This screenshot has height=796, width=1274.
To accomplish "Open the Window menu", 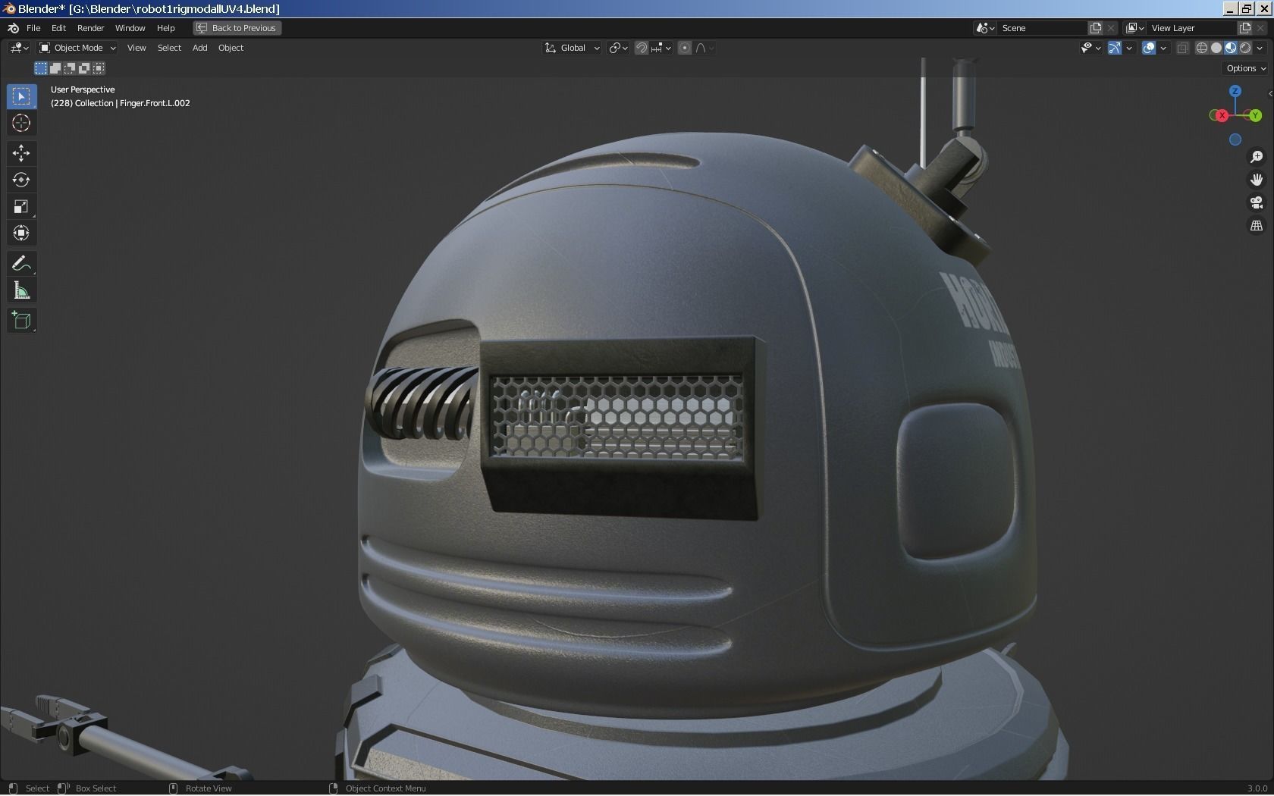I will (x=130, y=28).
